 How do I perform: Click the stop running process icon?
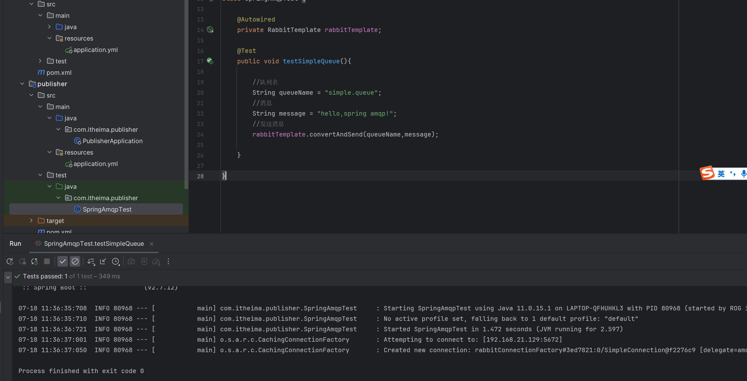47,262
